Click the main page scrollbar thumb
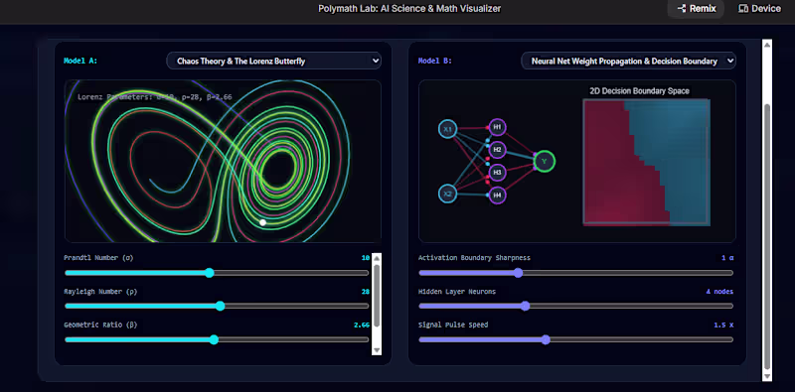 pos(767,236)
